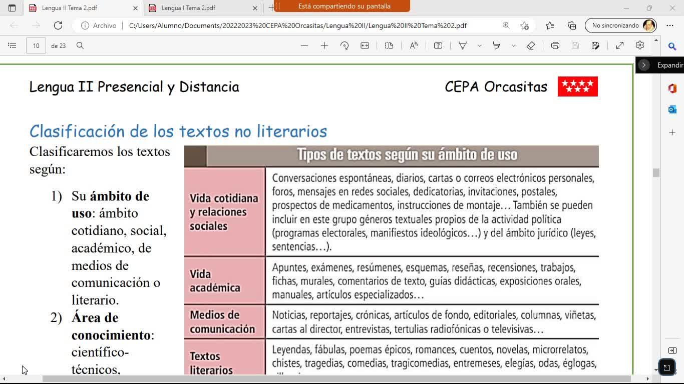Open the browser Settings and more menu
The image size is (684, 384).
pos(670,25)
